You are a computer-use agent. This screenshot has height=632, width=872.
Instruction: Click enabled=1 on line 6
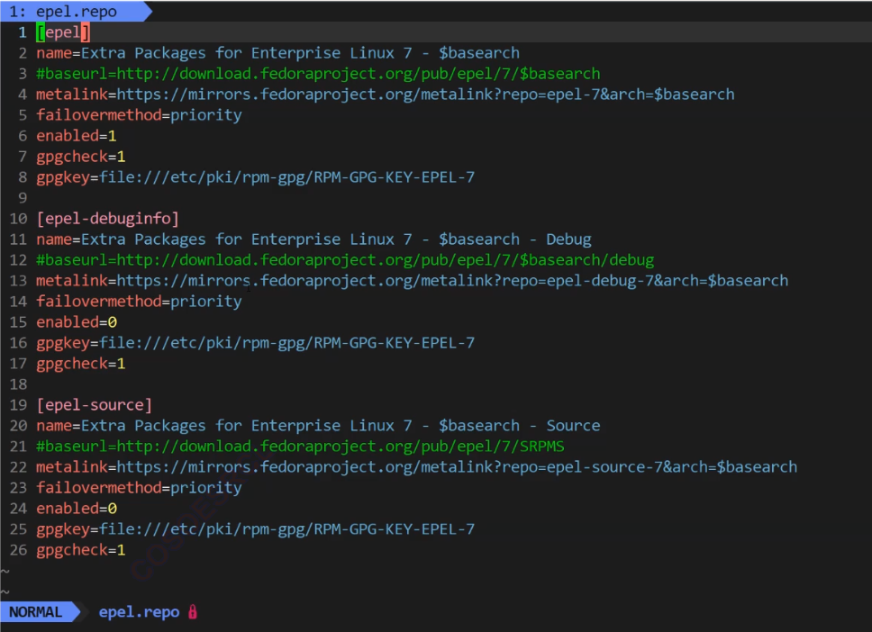pyautogui.click(x=77, y=136)
